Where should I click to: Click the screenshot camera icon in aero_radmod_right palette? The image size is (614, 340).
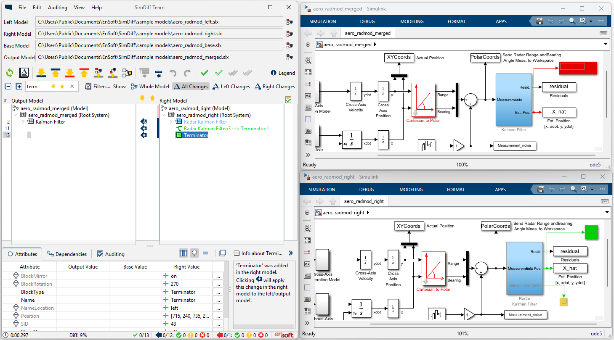pos(308,299)
